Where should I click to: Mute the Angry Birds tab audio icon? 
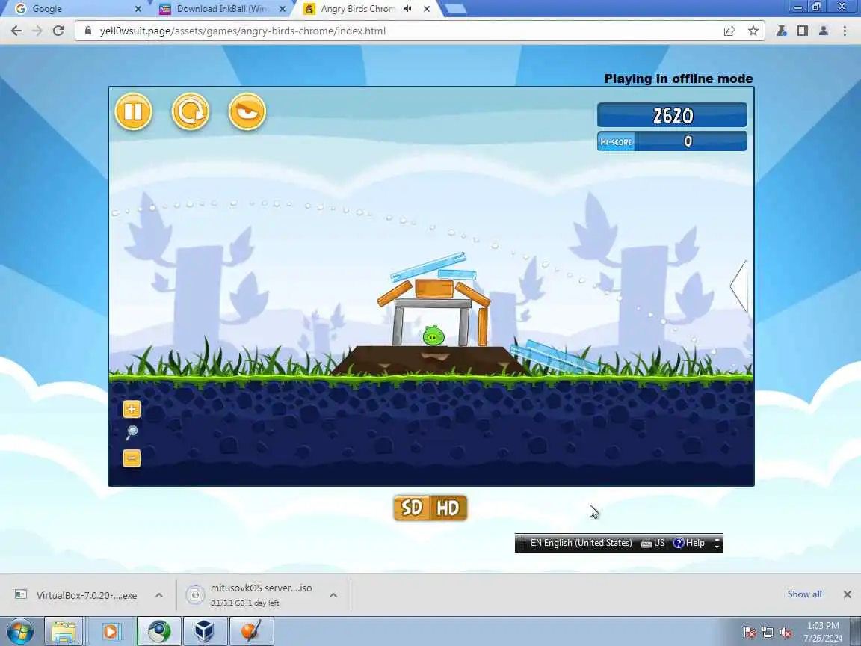(x=408, y=9)
